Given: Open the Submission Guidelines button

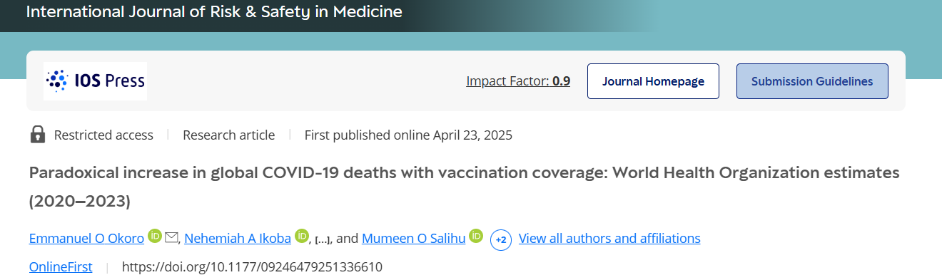Looking at the screenshot, I should [812, 81].
